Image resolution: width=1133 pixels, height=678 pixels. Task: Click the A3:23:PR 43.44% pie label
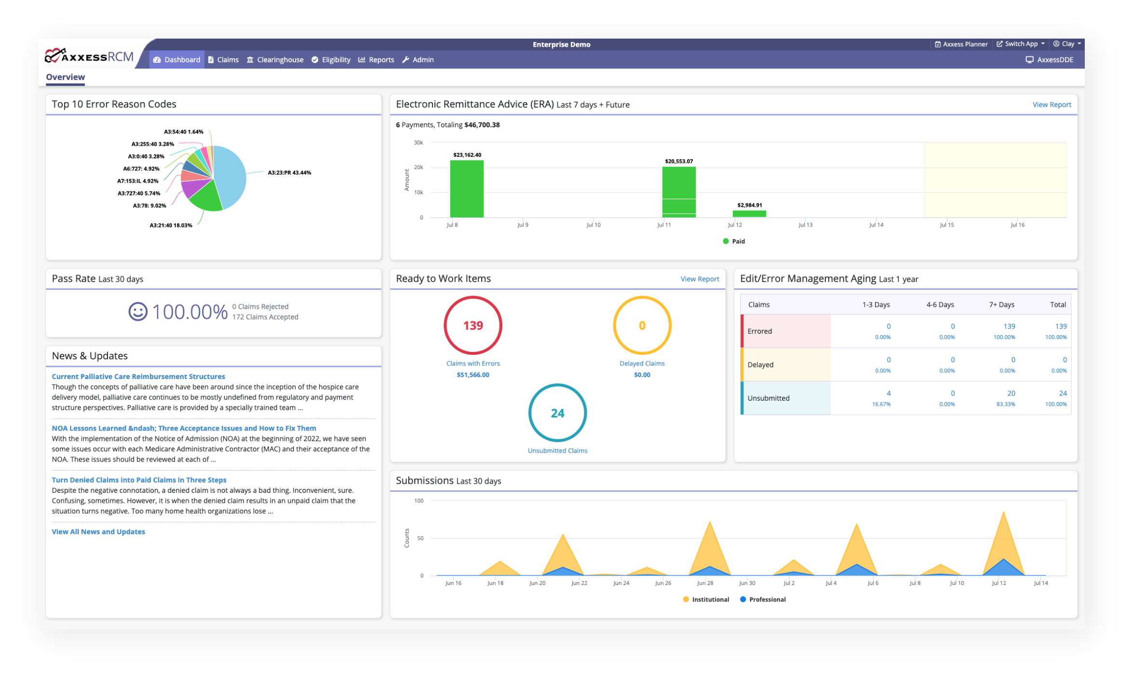coord(289,173)
